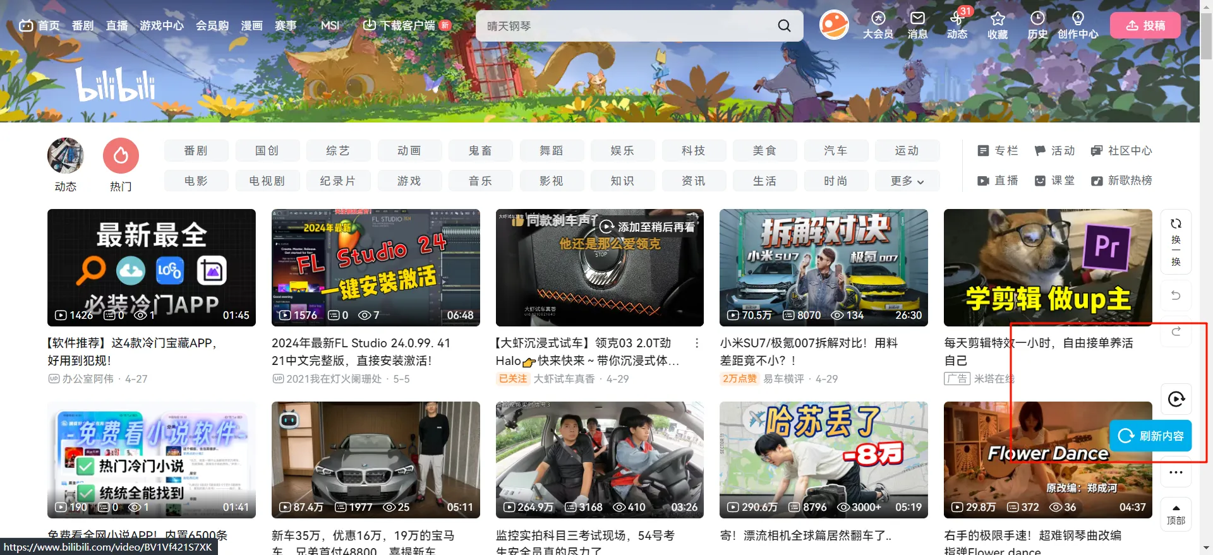Click the search input field
The width and height of the screenshot is (1213, 555).
coord(625,26)
